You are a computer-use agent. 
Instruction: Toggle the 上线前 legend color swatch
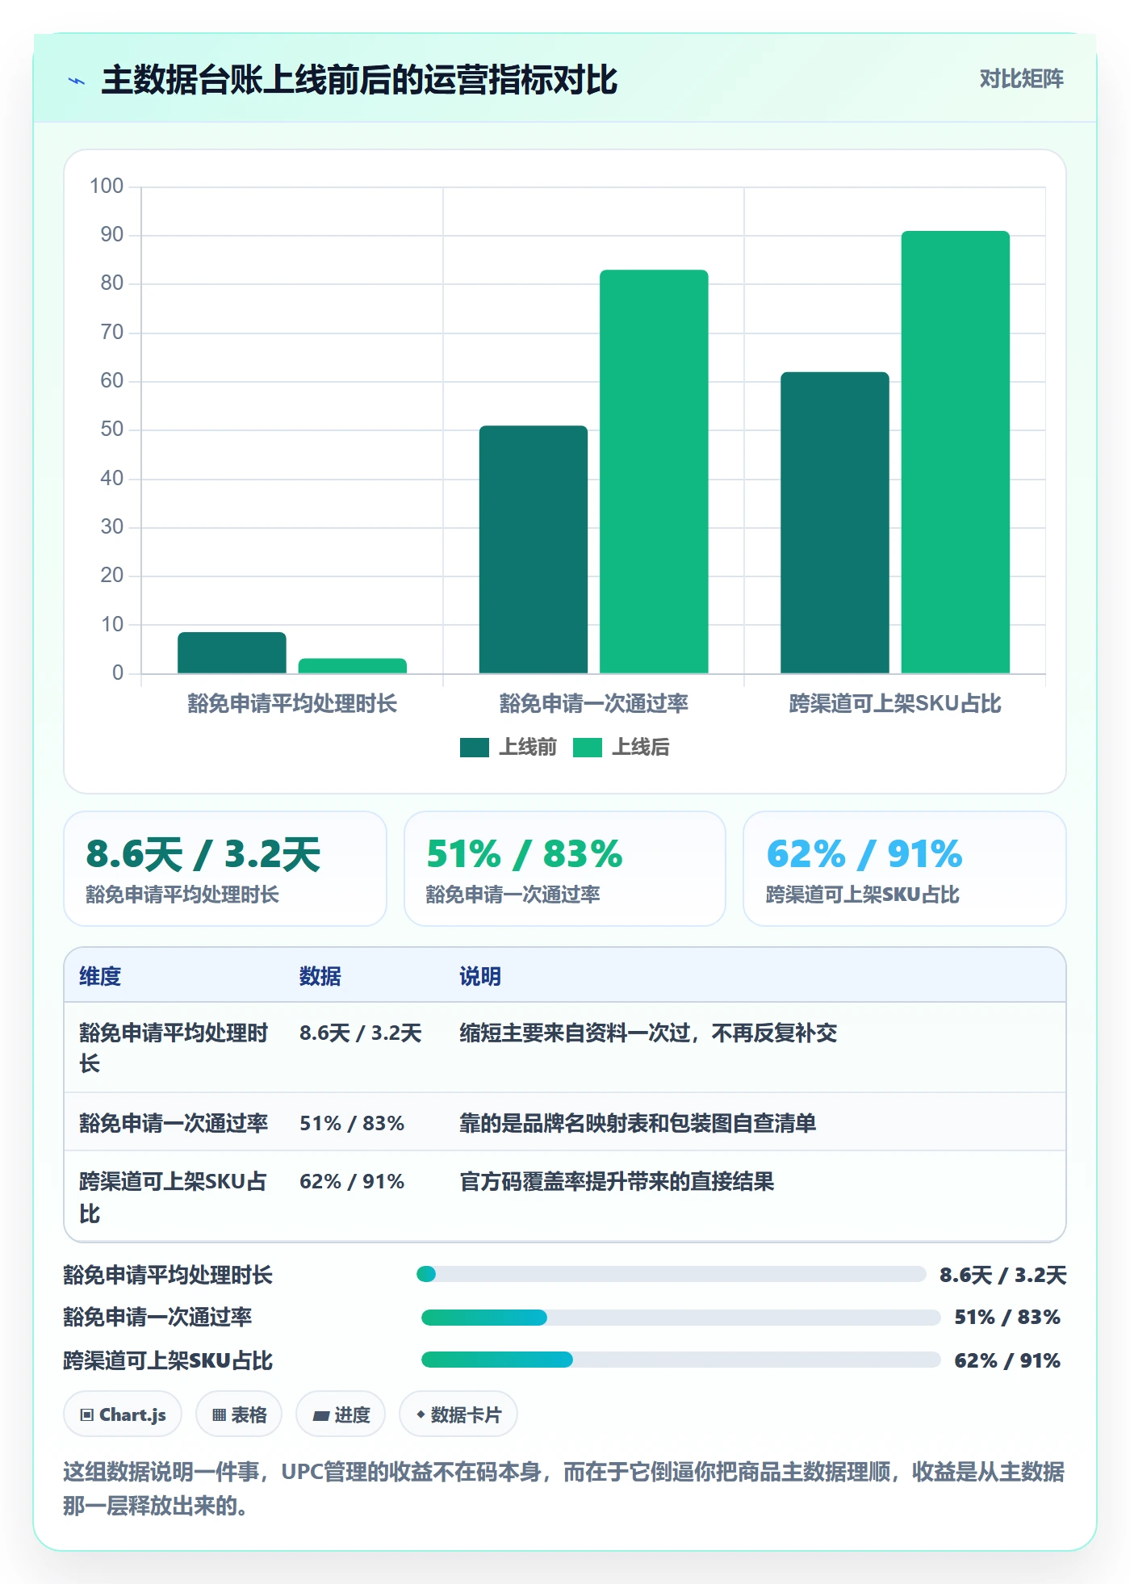475,748
